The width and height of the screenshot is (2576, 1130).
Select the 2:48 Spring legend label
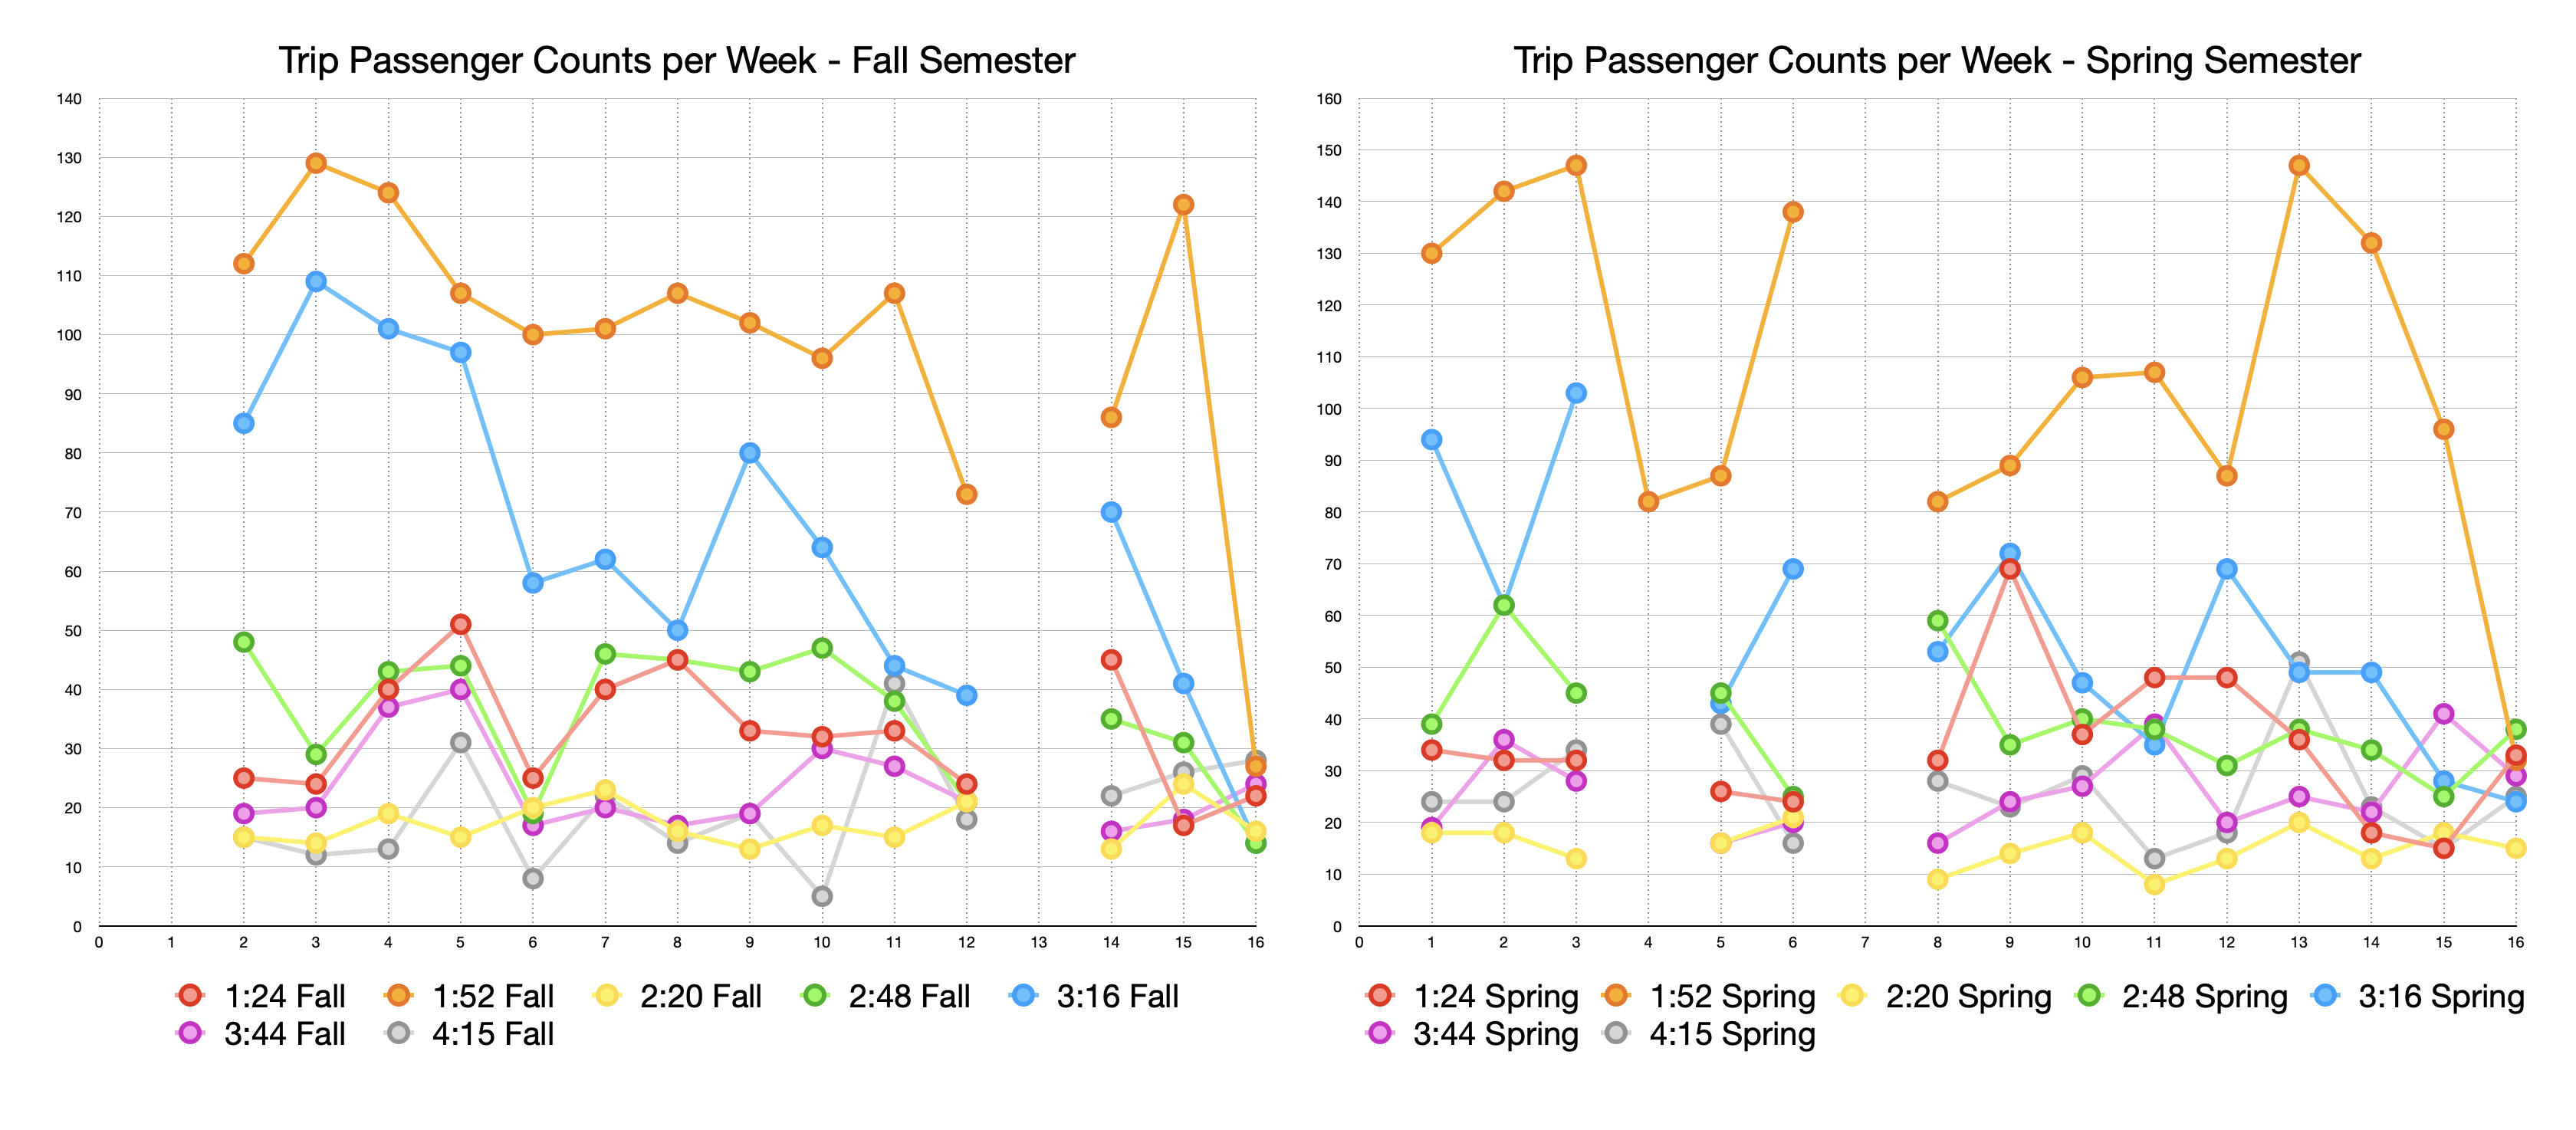(x=2204, y=996)
